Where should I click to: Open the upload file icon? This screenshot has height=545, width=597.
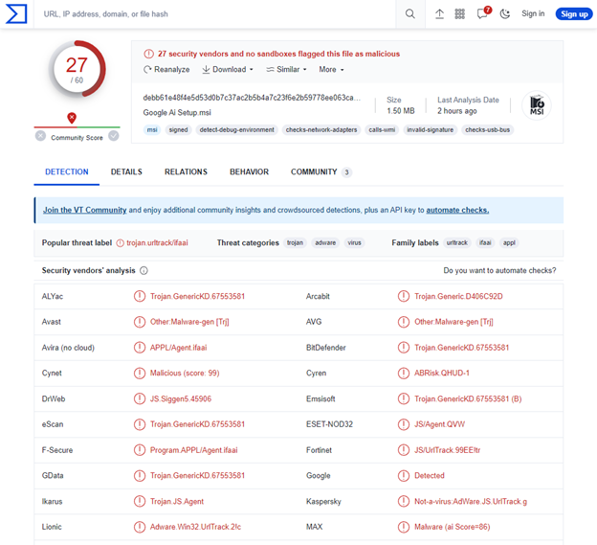pos(439,14)
